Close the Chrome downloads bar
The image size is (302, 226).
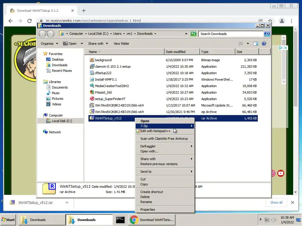(x=292, y=202)
